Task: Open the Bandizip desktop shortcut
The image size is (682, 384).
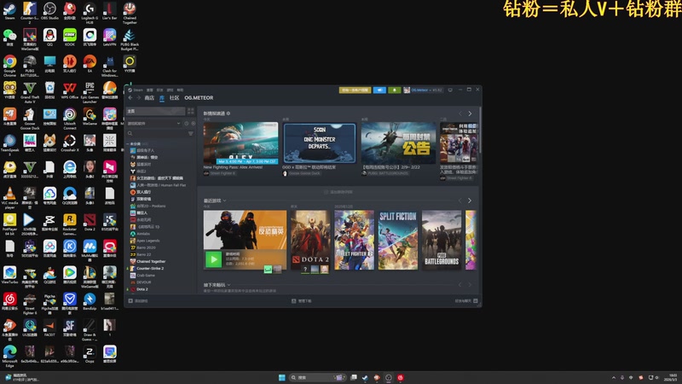Action: [x=90, y=301]
